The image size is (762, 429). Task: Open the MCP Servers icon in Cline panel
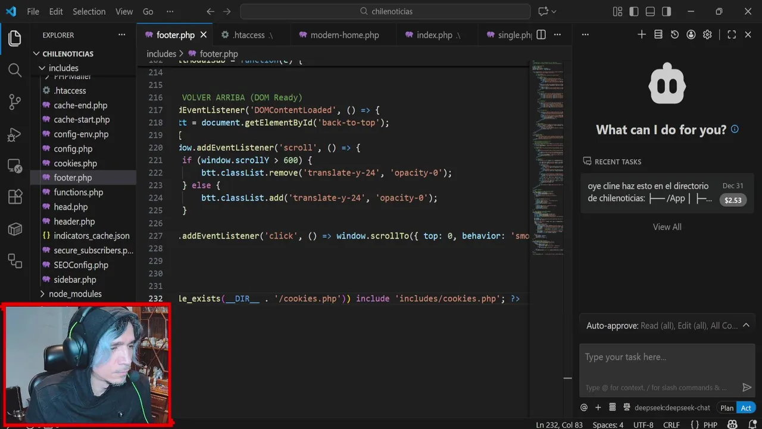[658, 35]
